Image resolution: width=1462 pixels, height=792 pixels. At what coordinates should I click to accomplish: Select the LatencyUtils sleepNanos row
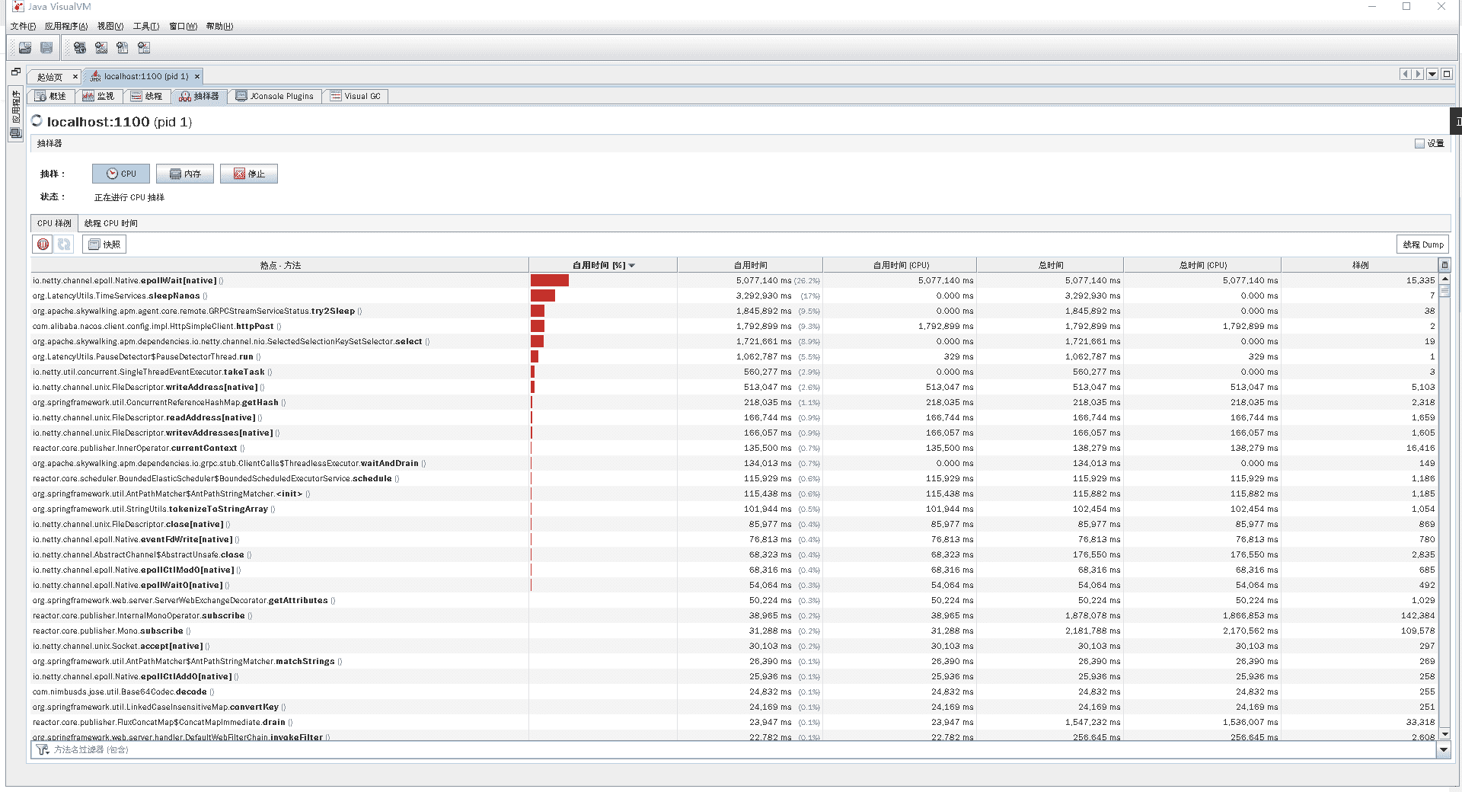tap(734, 295)
